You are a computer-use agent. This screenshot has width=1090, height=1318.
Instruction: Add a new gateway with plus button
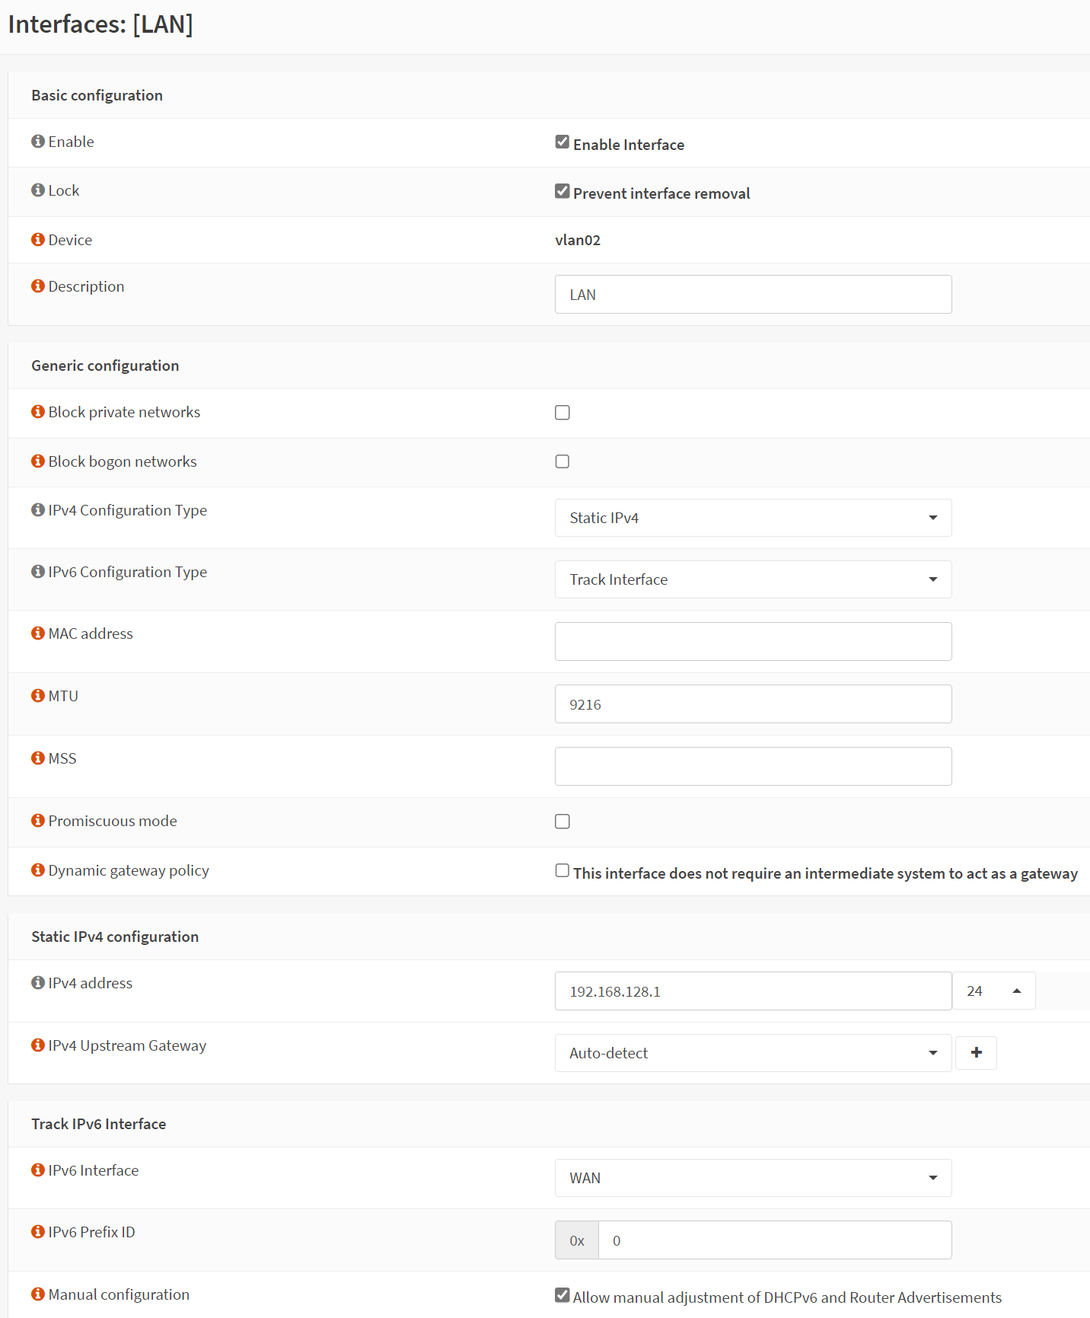(x=976, y=1053)
